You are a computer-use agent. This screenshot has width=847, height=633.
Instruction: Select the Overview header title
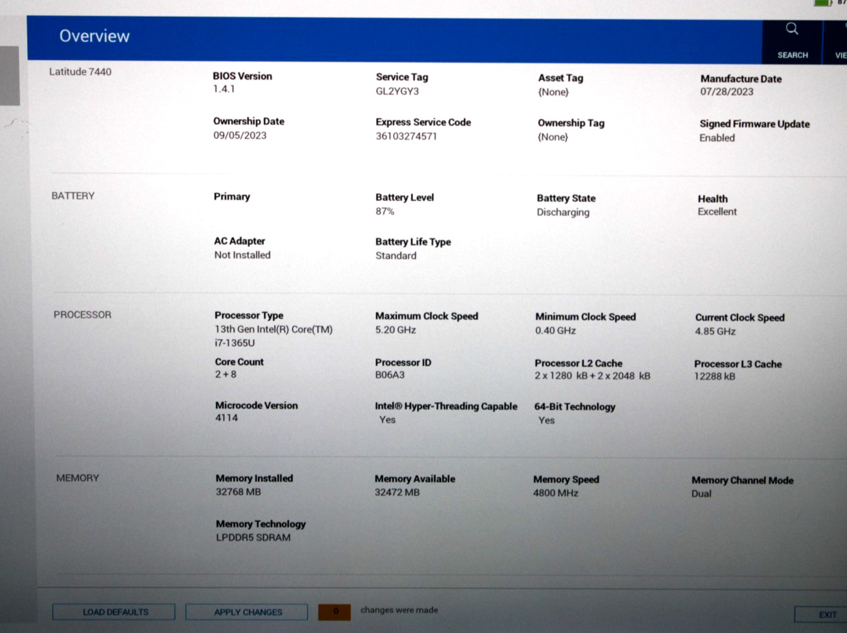(x=95, y=36)
